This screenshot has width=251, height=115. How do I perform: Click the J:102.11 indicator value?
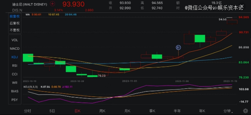(67, 87)
